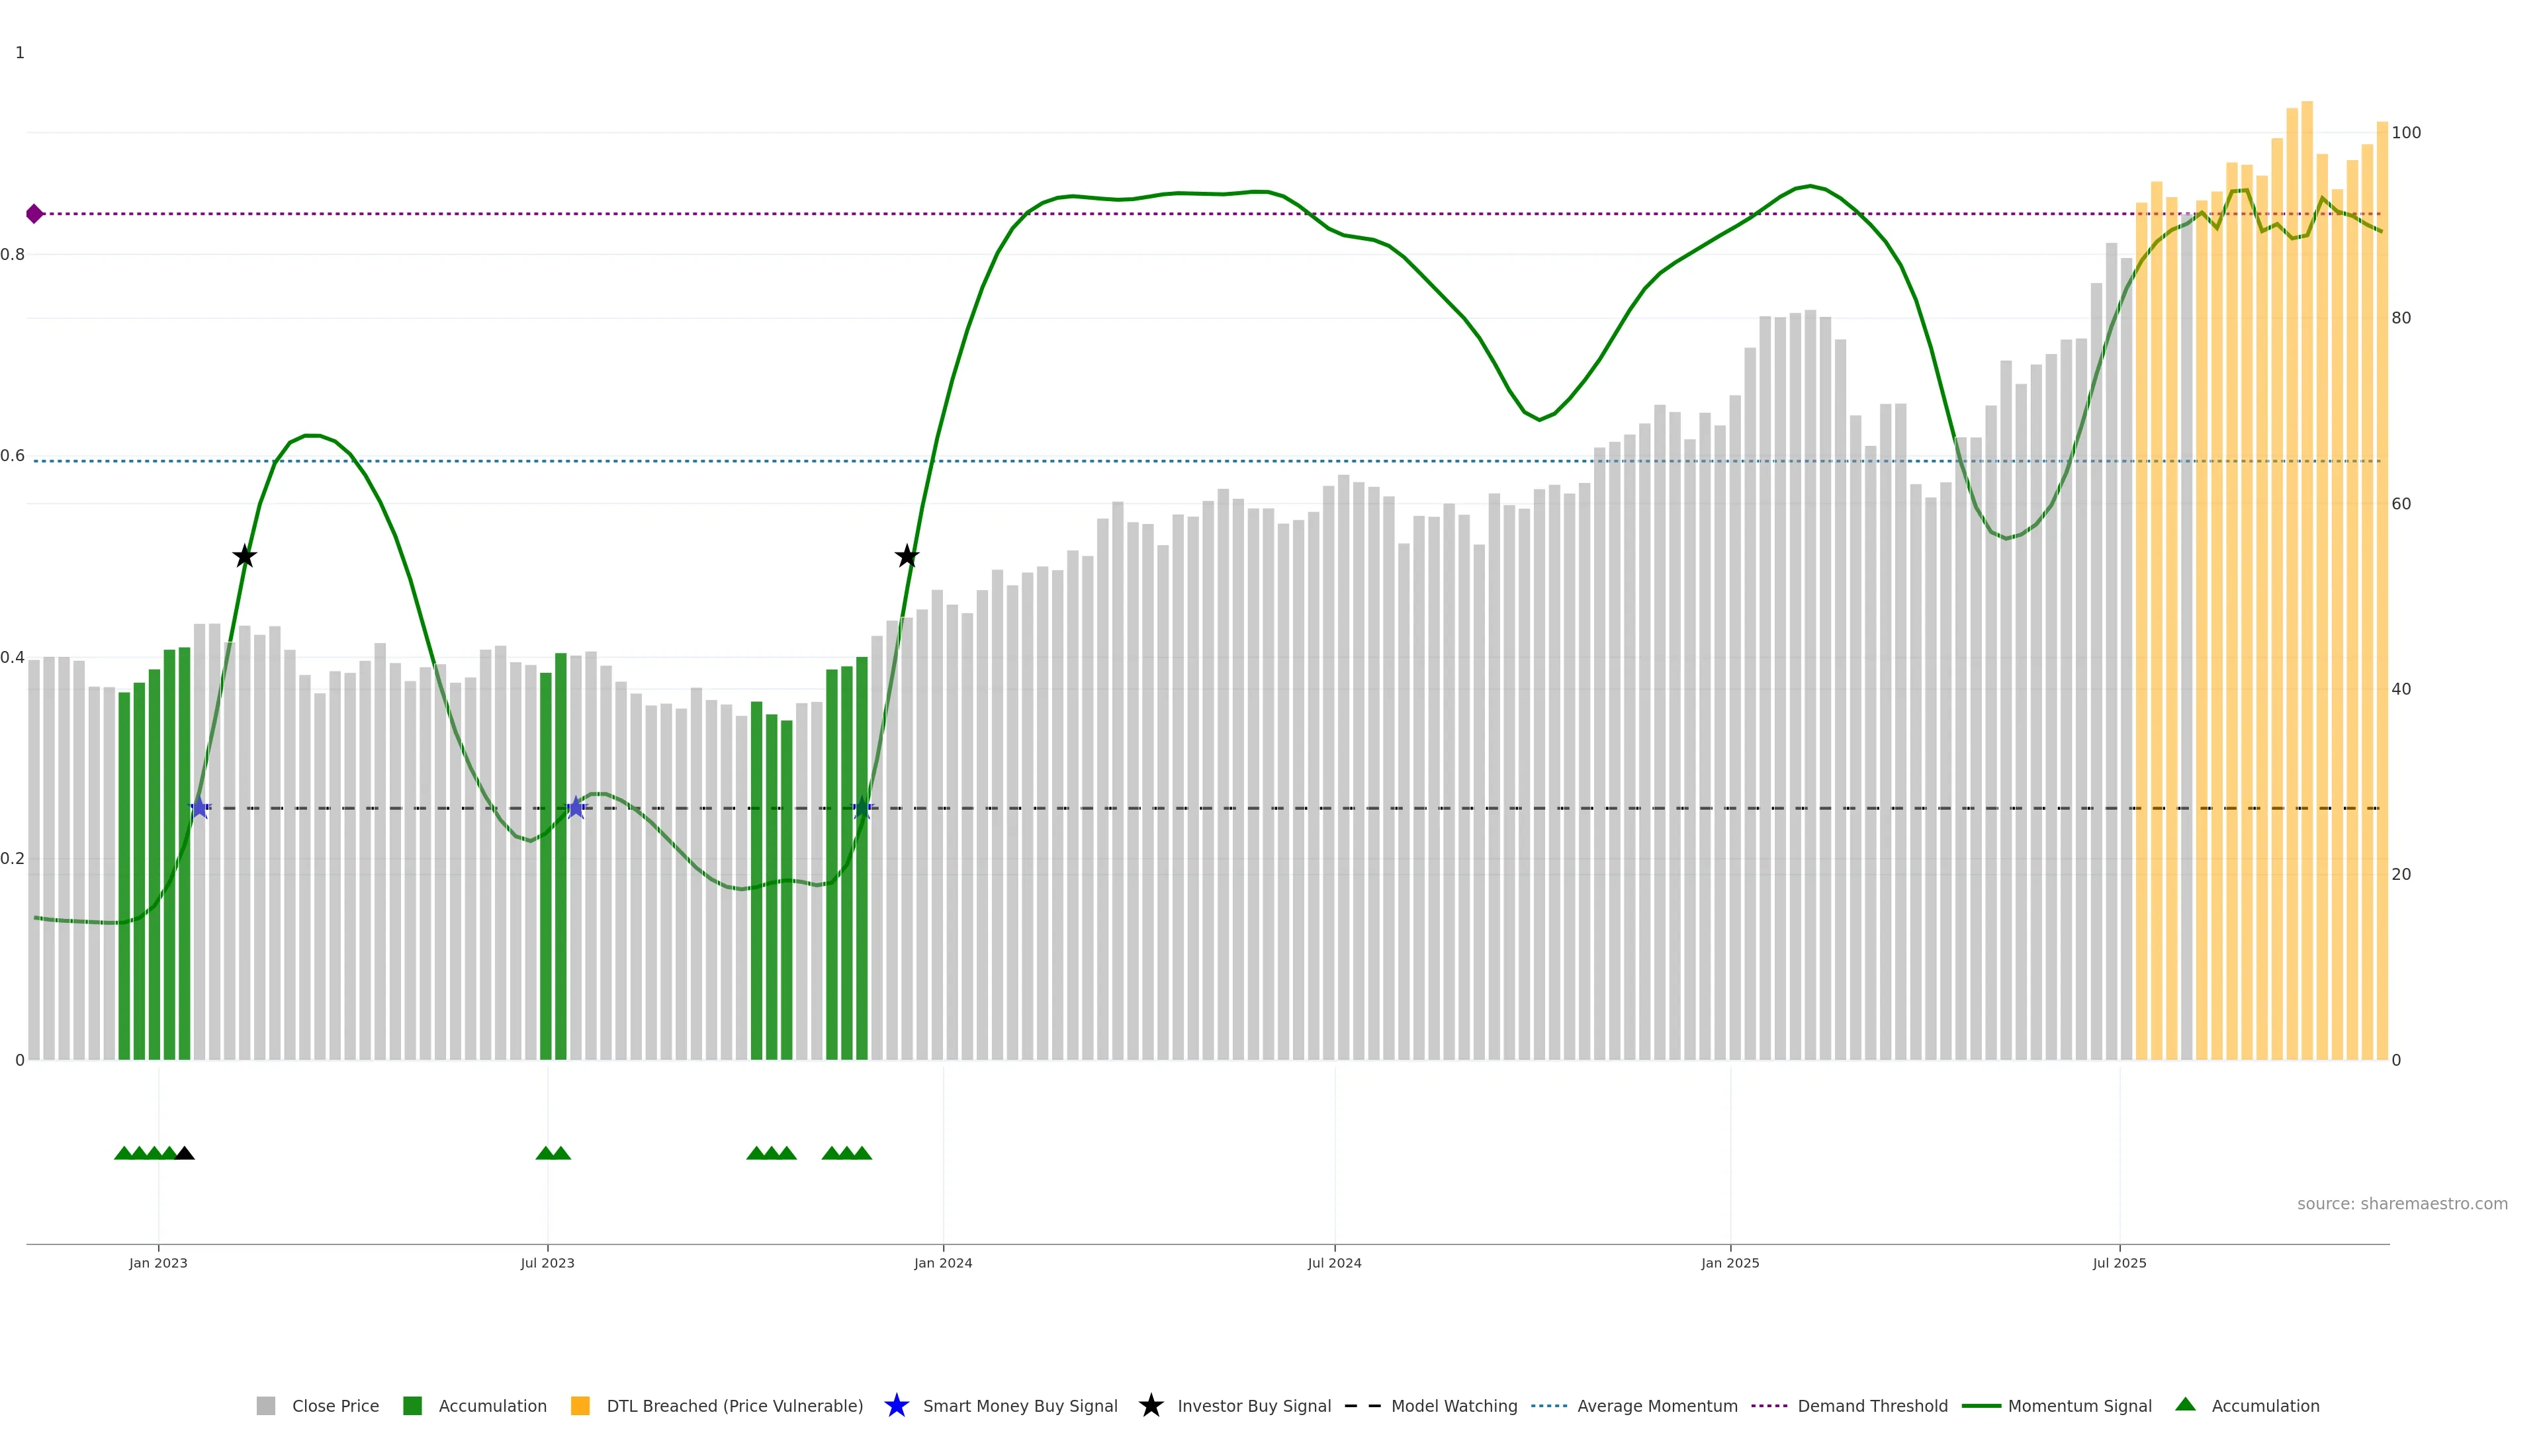Click the black star marker before Jan 2024

(907, 556)
